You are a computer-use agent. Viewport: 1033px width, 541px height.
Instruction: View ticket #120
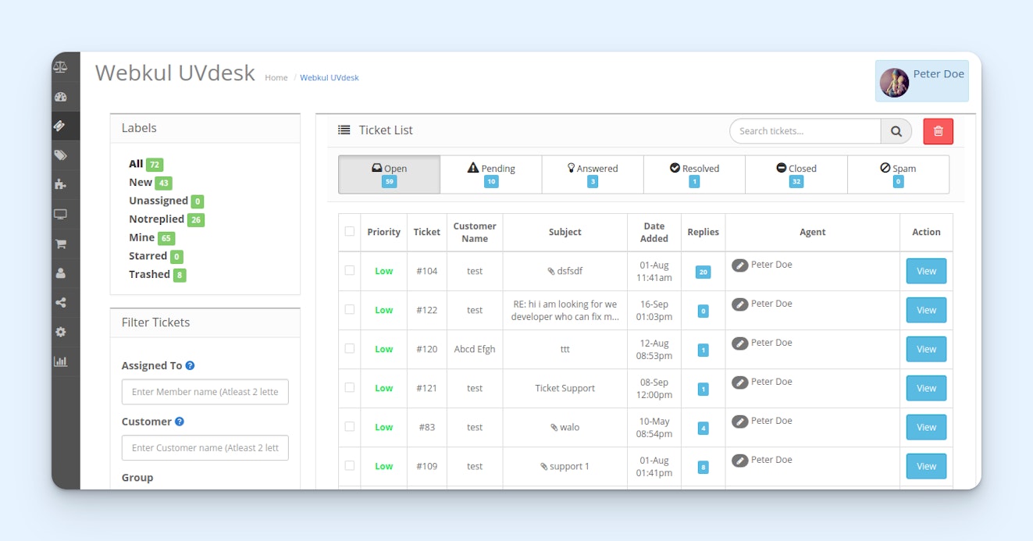pyautogui.click(x=926, y=349)
